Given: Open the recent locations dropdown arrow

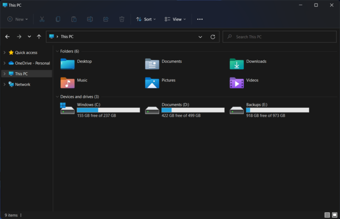Looking at the screenshot, I should point(29,37).
